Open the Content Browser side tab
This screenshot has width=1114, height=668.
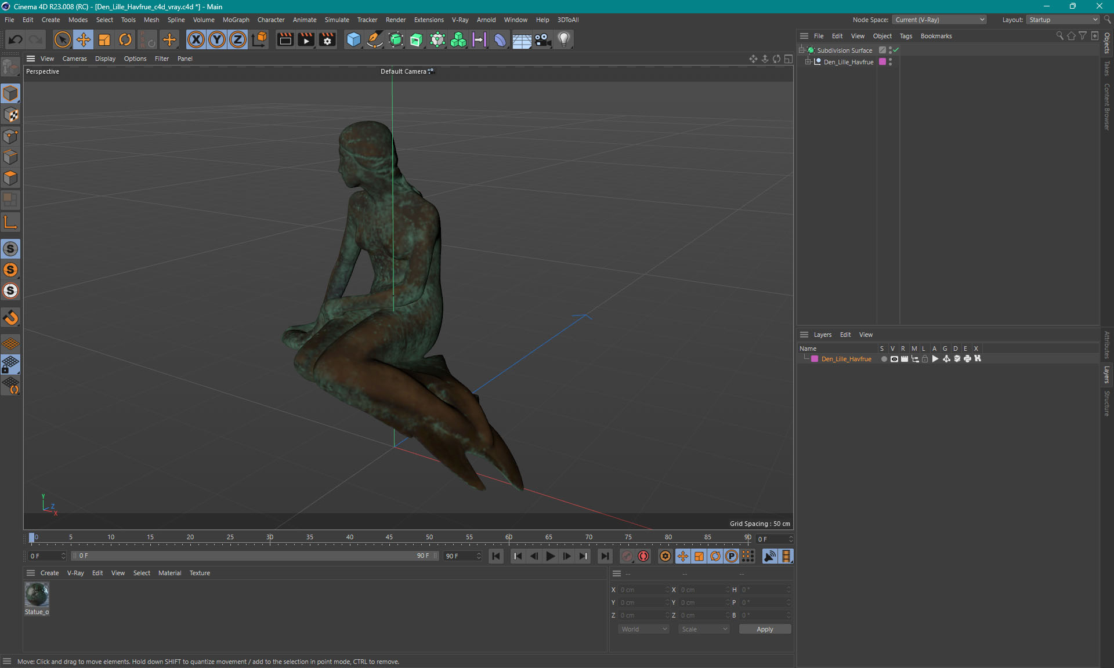point(1107,107)
